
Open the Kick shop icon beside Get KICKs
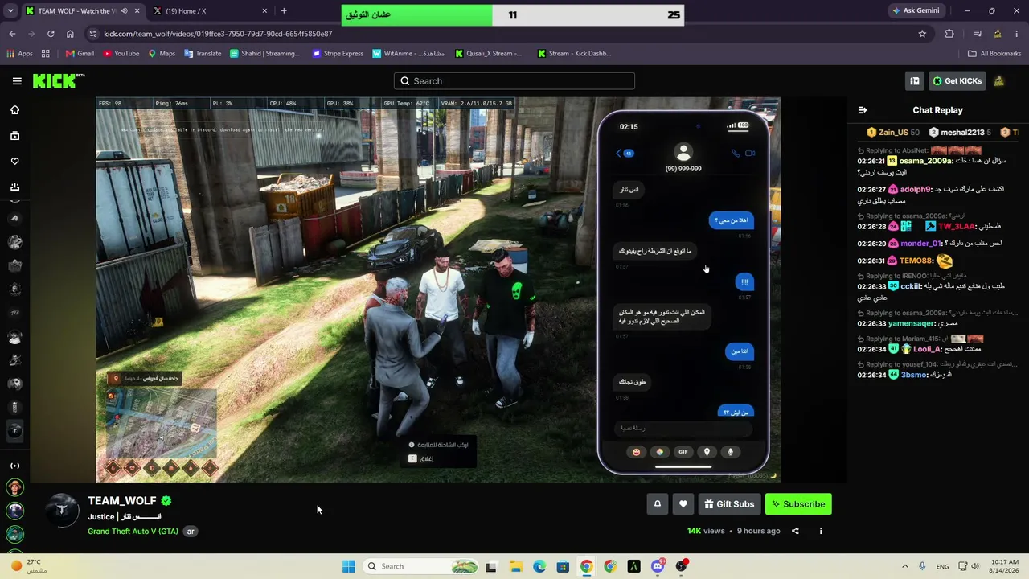pos(915,81)
